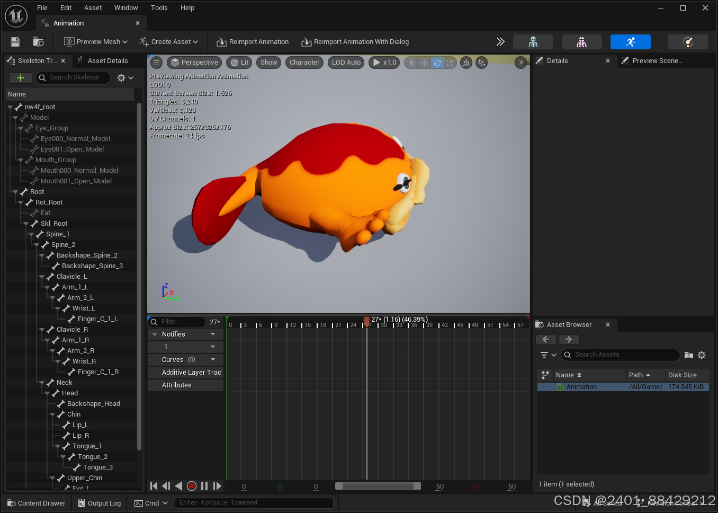Switch to the Preview Scene tab
This screenshot has width=718, height=513.
tap(652, 61)
